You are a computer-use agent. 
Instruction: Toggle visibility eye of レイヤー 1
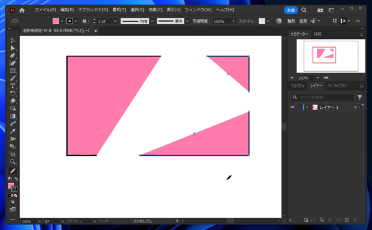click(x=292, y=107)
